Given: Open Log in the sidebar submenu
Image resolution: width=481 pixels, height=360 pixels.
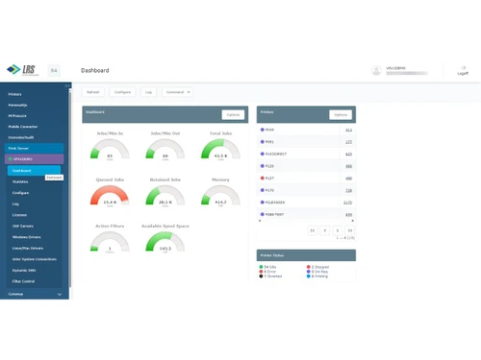Looking at the screenshot, I should pyautogui.click(x=15, y=204).
